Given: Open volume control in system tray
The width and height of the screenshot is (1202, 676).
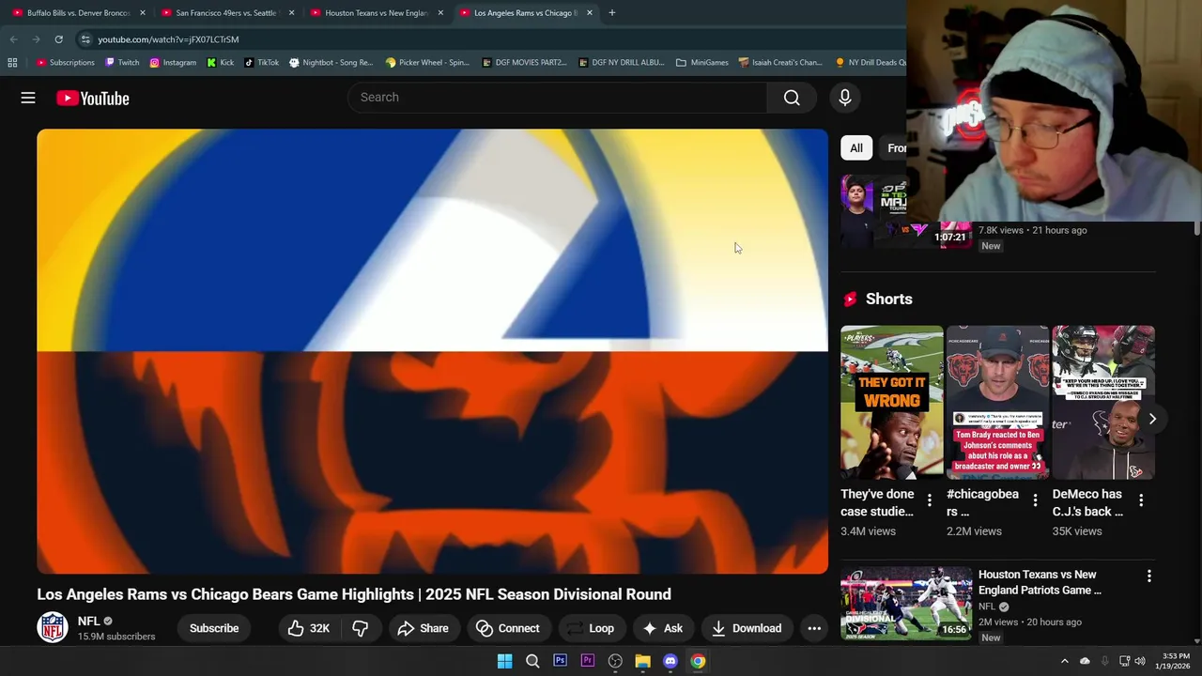Looking at the screenshot, I should click(x=1140, y=661).
